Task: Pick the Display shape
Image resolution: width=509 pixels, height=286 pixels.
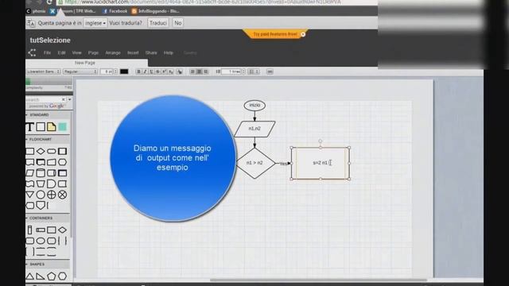Action: 30,205
